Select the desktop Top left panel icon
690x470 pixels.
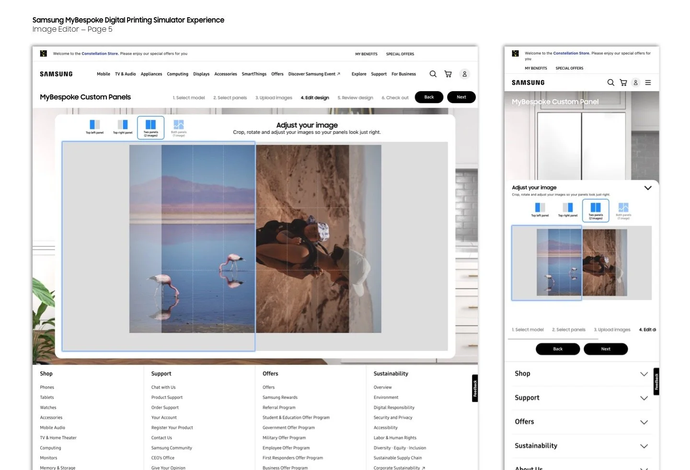click(x=94, y=127)
